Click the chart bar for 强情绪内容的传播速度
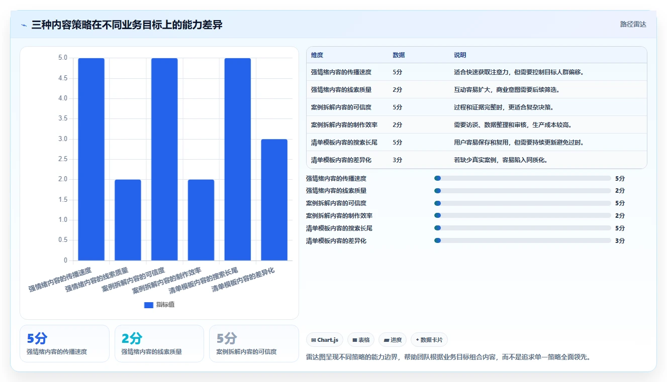667x382 pixels. coord(91,159)
